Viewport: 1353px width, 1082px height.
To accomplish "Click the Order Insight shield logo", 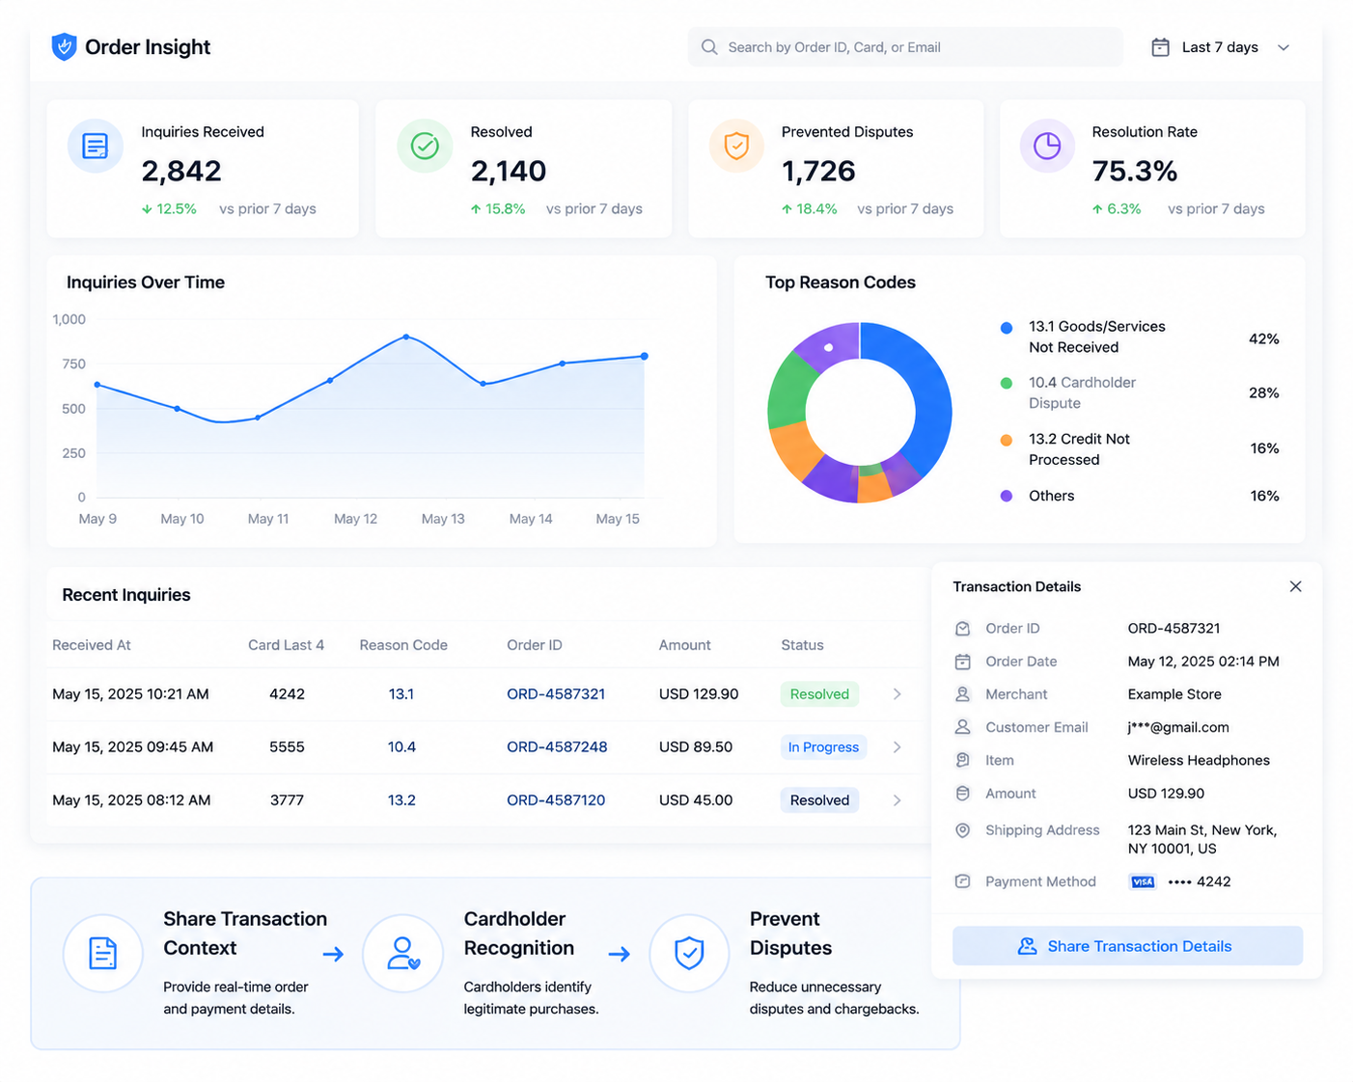I will tap(64, 46).
